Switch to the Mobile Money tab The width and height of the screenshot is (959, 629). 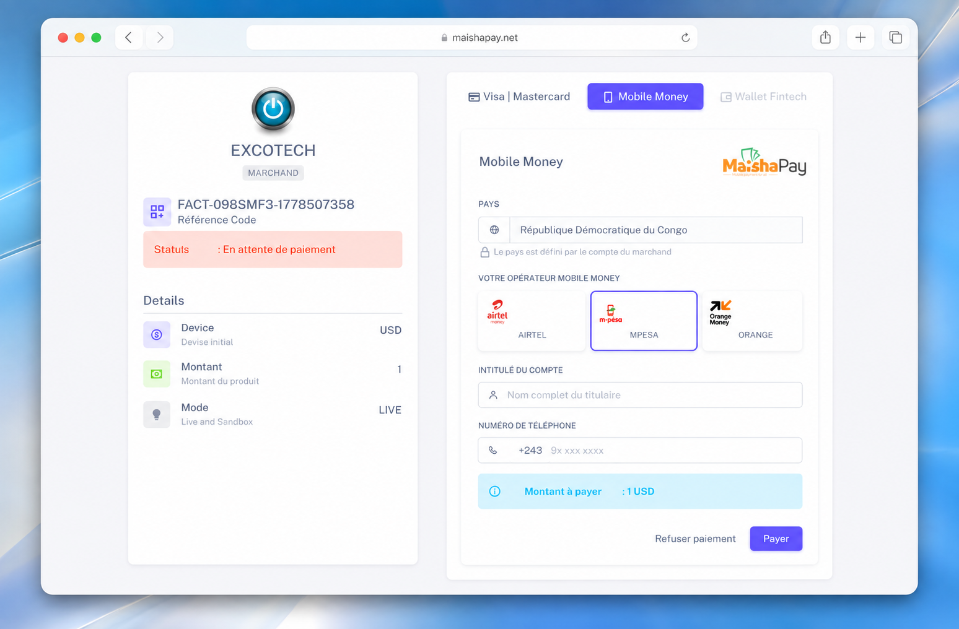[646, 97]
